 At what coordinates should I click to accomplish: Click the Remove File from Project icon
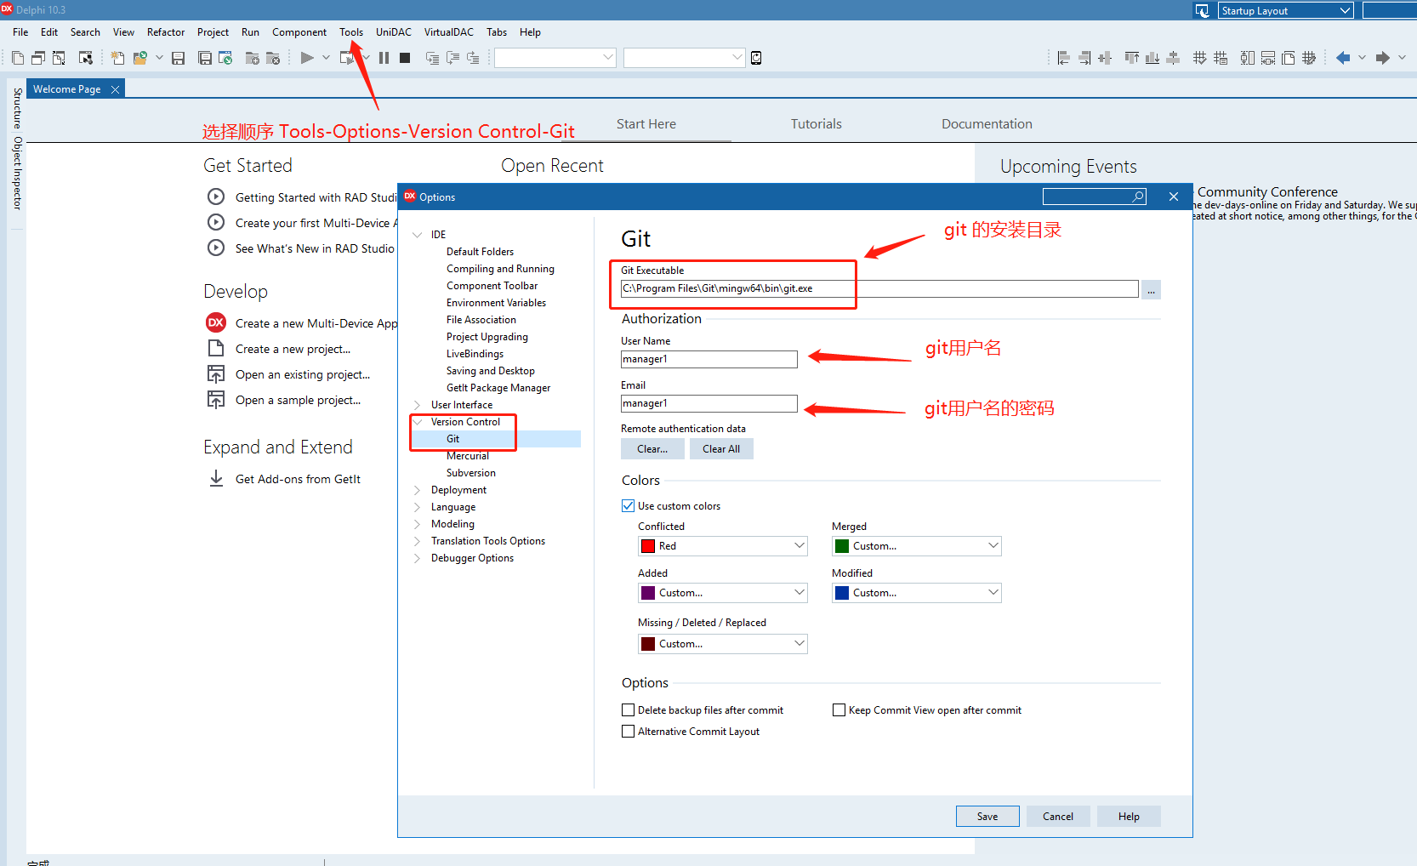click(273, 58)
